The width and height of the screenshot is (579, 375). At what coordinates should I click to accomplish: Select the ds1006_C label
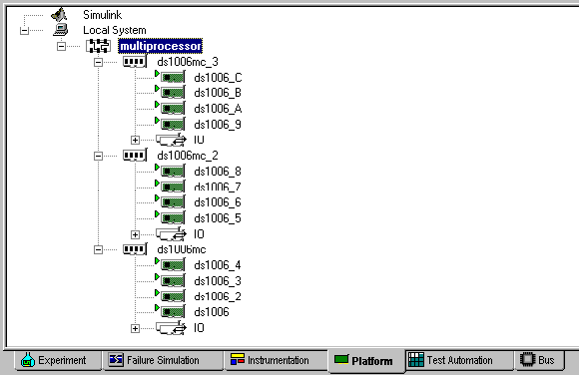click(x=218, y=78)
